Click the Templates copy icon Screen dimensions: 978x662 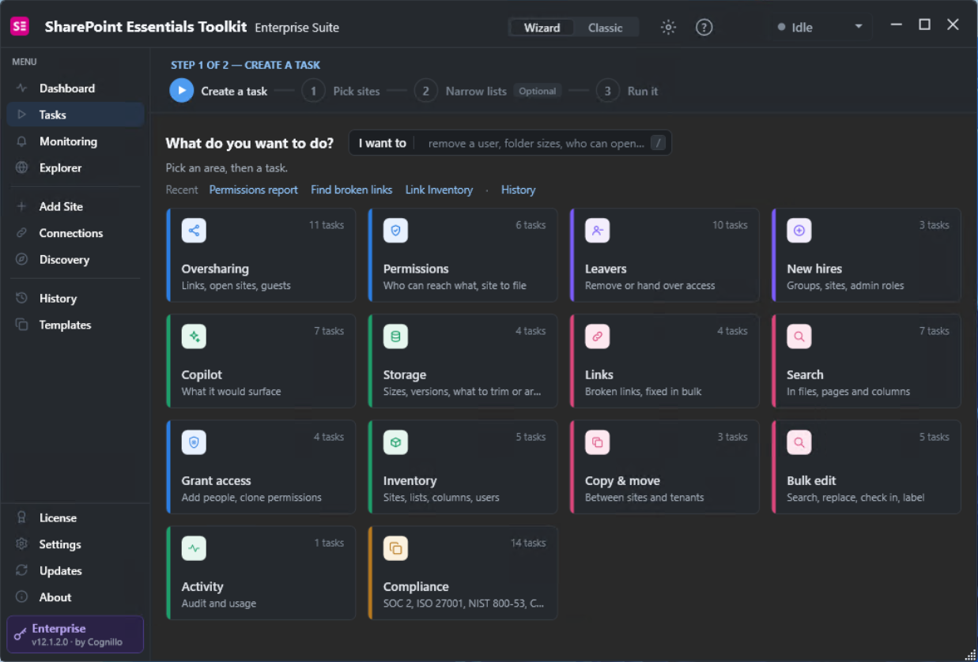click(x=22, y=325)
